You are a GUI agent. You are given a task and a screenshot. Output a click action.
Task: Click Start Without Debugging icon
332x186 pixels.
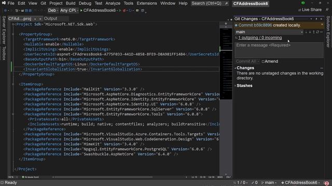120,10
